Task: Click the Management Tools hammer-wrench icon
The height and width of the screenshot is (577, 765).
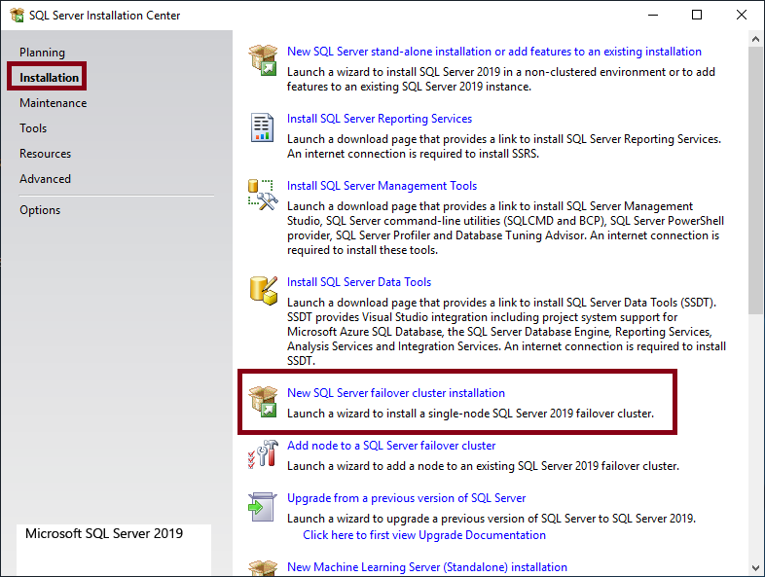Action: click(263, 195)
